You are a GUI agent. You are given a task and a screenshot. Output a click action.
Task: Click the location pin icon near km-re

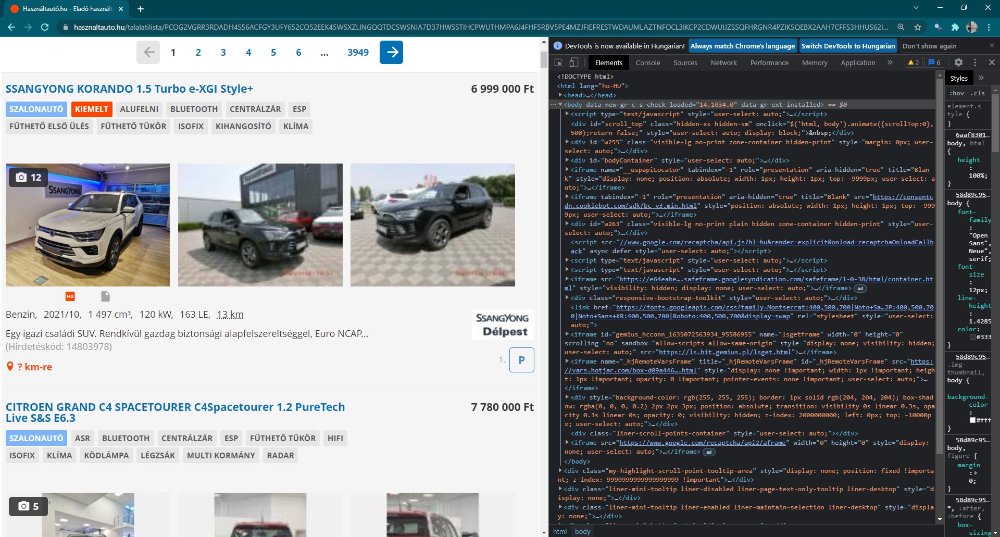tap(10, 367)
